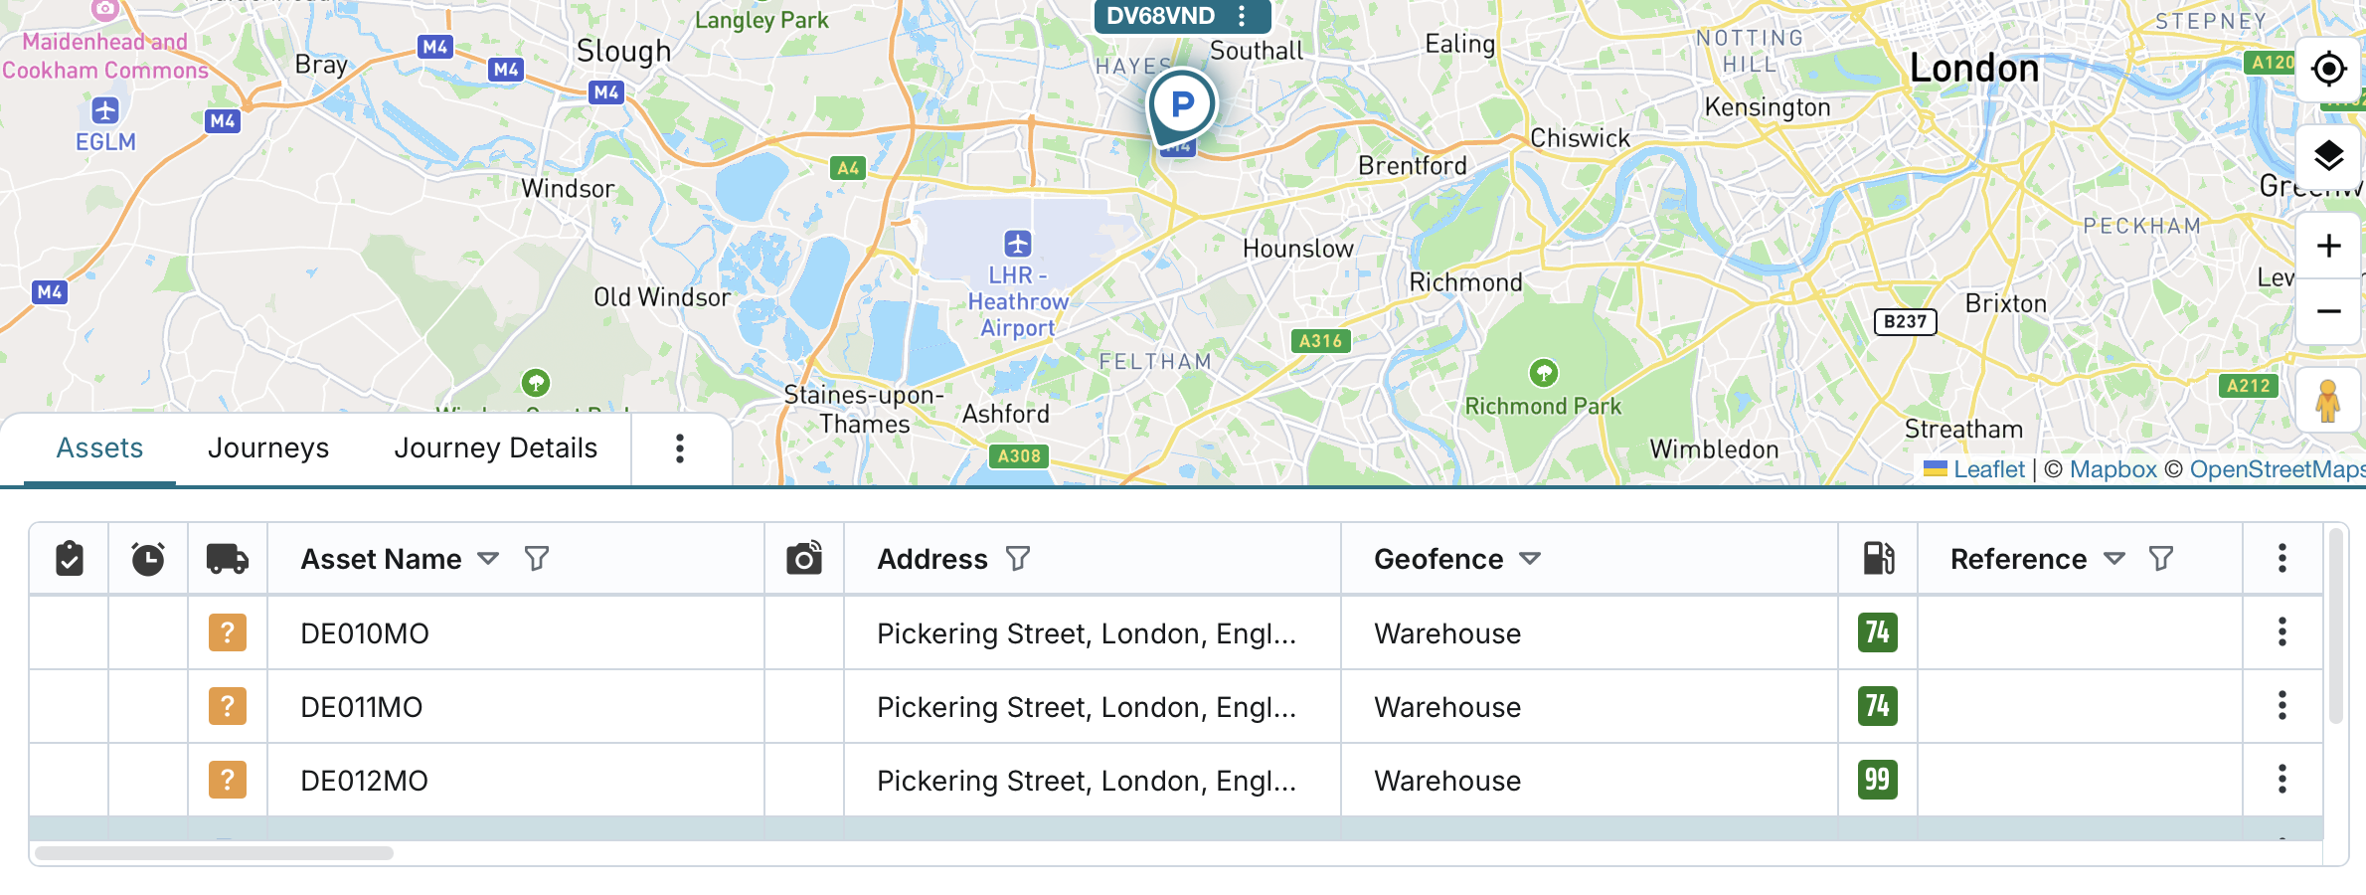Click the fuel pump column icon
The image size is (2366, 895).
[x=1878, y=559]
